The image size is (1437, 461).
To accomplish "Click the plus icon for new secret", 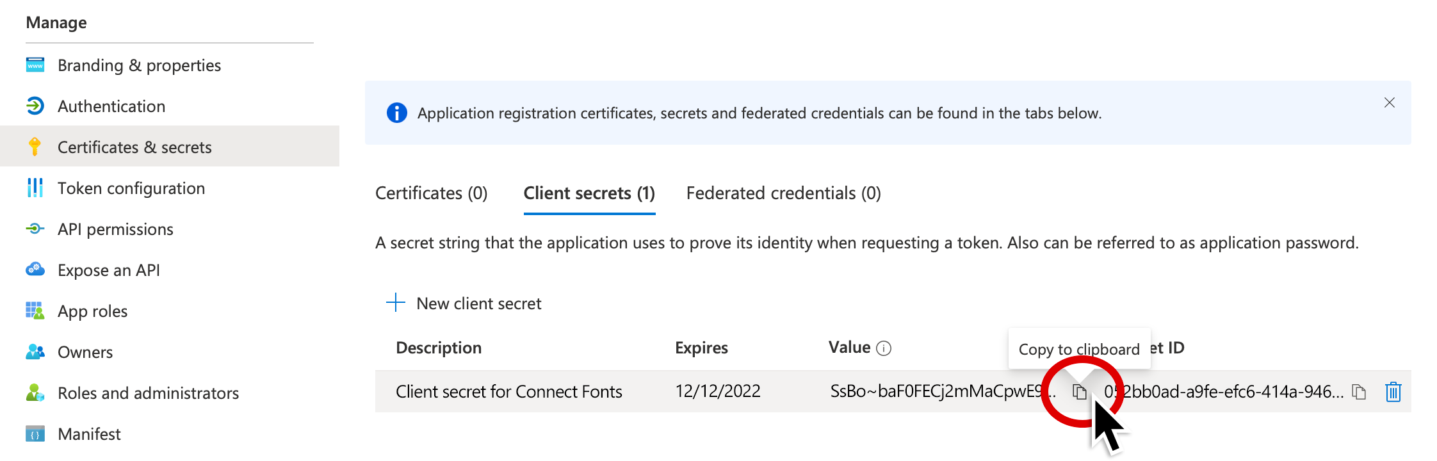I will 396,303.
